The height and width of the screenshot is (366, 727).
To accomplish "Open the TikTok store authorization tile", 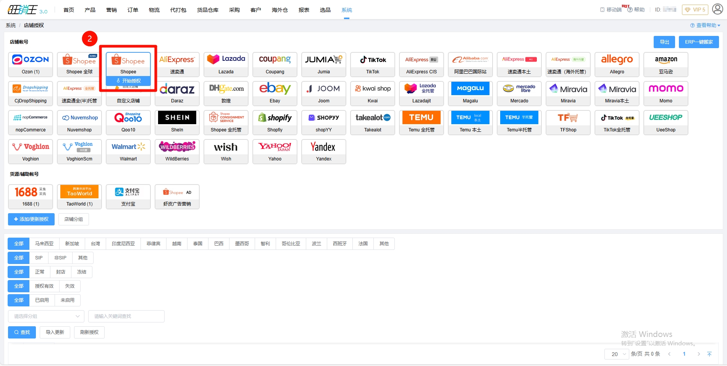I will pyautogui.click(x=373, y=64).
